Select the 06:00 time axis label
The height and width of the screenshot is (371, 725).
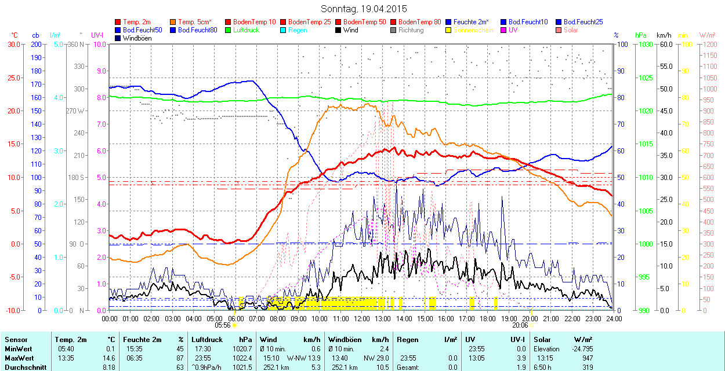click(235, 318)
